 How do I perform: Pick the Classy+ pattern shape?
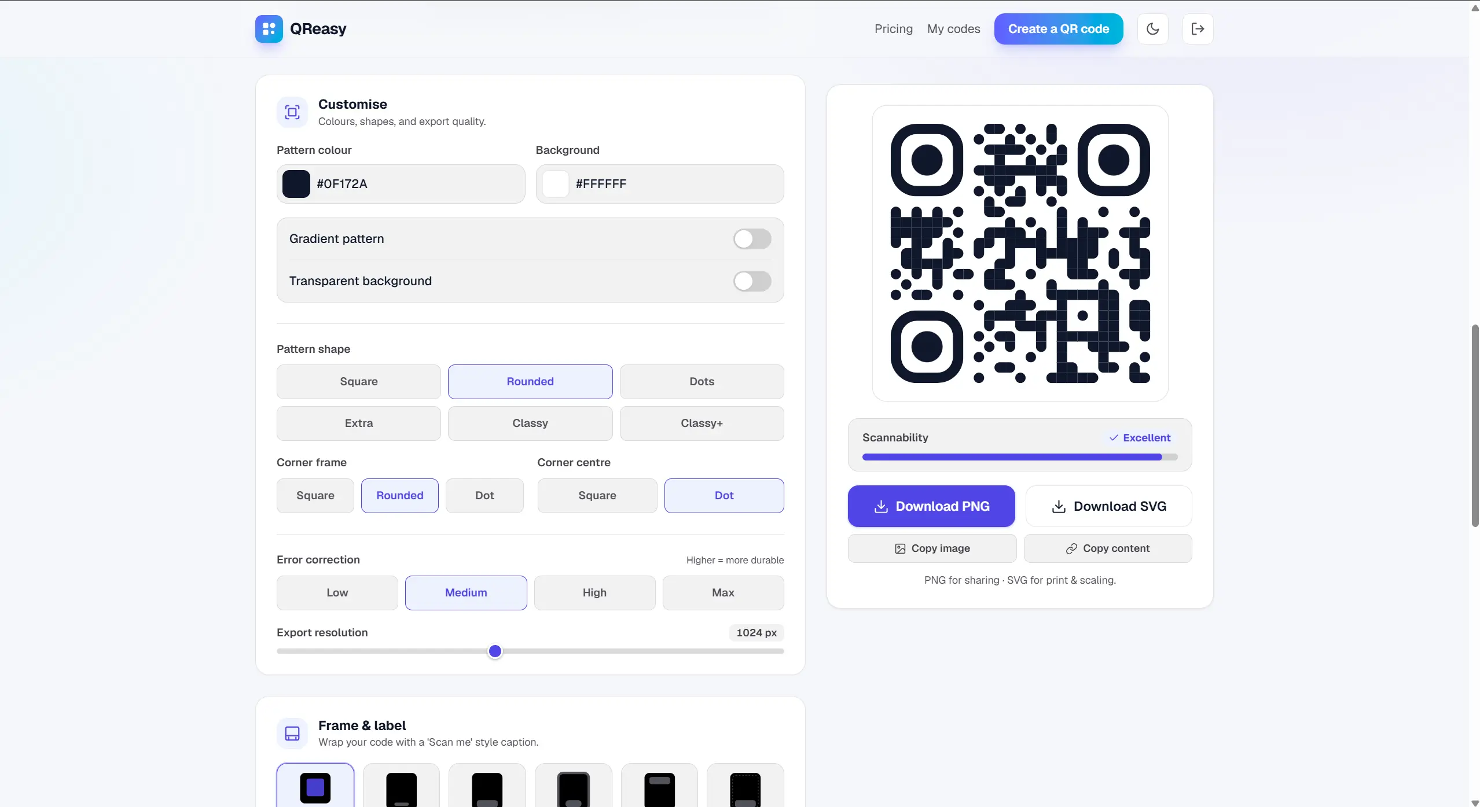click(x=702, y=423)
